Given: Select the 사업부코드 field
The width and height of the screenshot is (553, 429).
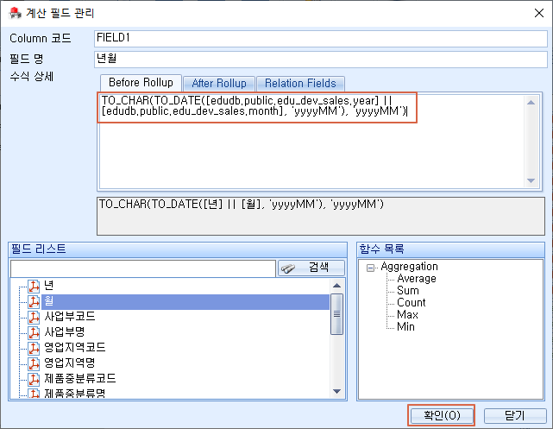Looking at the screenshot, I should tap(70, 317).
